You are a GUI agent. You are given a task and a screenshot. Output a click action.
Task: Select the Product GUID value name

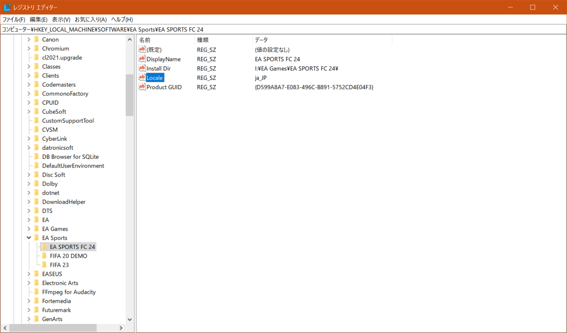click(x=164, y=87)
